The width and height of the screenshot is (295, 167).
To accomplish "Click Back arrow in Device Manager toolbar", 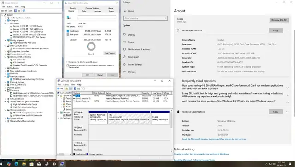I will click(x=2, y=11).
